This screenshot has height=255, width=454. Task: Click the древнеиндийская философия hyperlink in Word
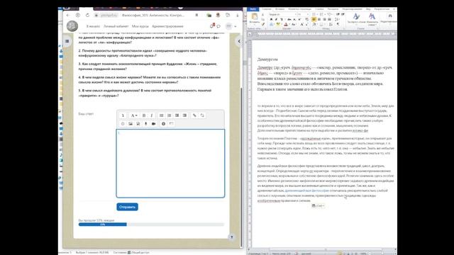click(306, 191)
